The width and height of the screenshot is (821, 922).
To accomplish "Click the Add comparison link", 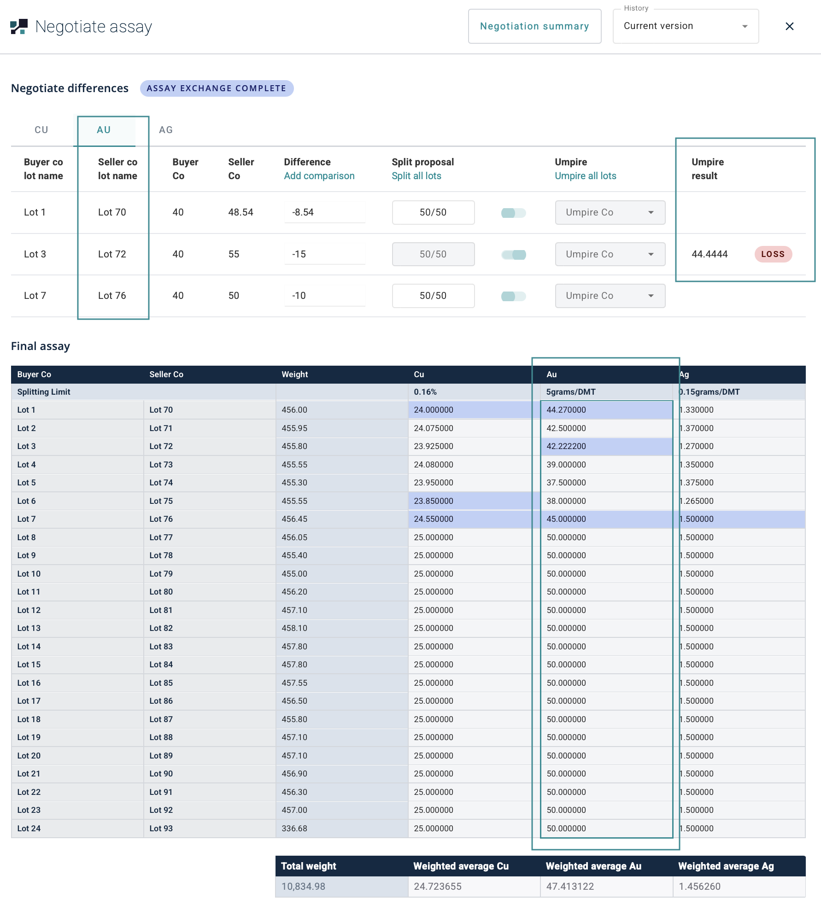I will [319, 176].
